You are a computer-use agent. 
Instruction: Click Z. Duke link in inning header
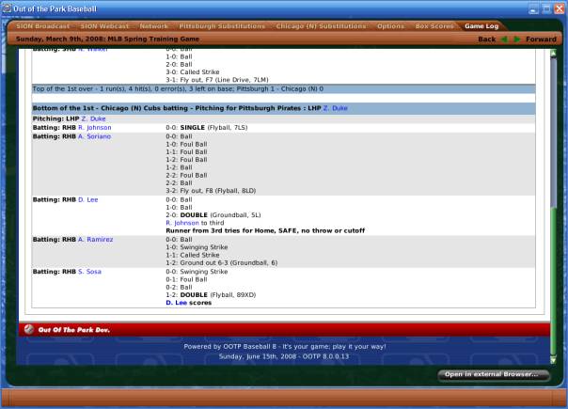[x=335, y=108]
